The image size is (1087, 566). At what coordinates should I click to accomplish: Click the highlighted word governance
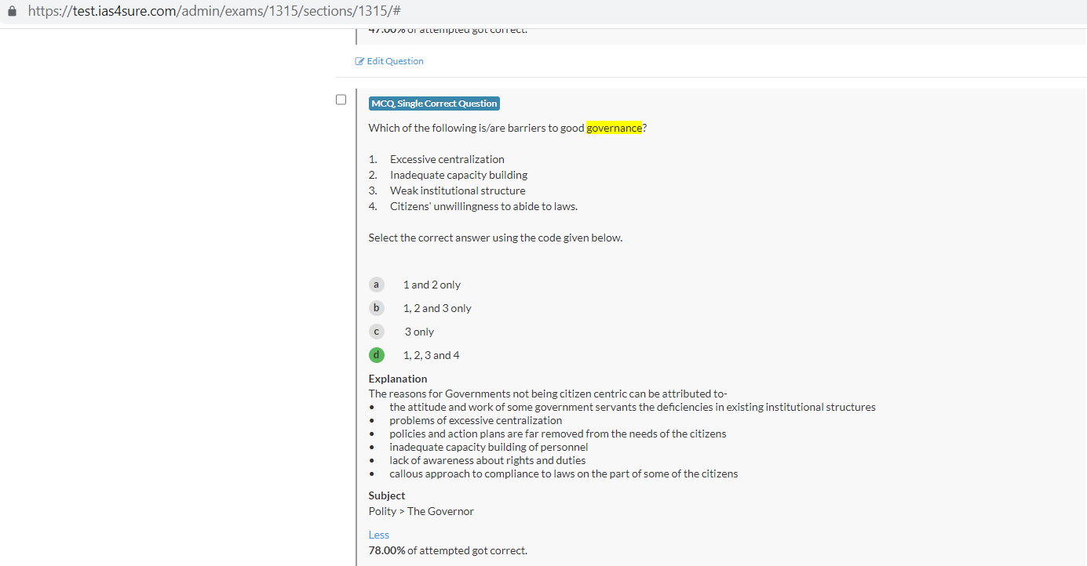(x=614, y=128)
